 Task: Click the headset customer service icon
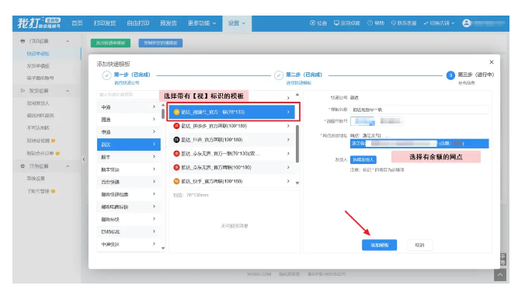tap(394, 23)
